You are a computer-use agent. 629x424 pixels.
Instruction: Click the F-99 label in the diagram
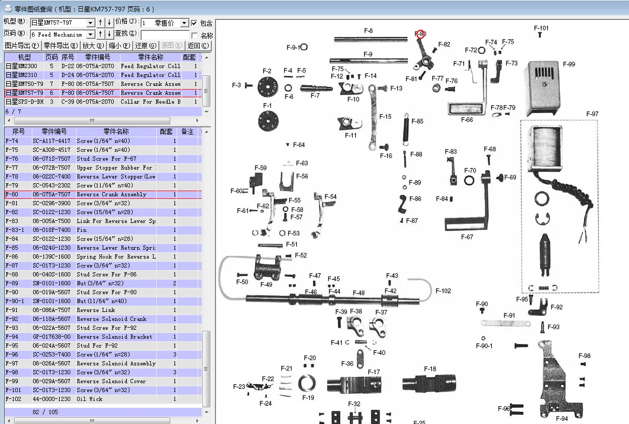click(x=569, y=64)
